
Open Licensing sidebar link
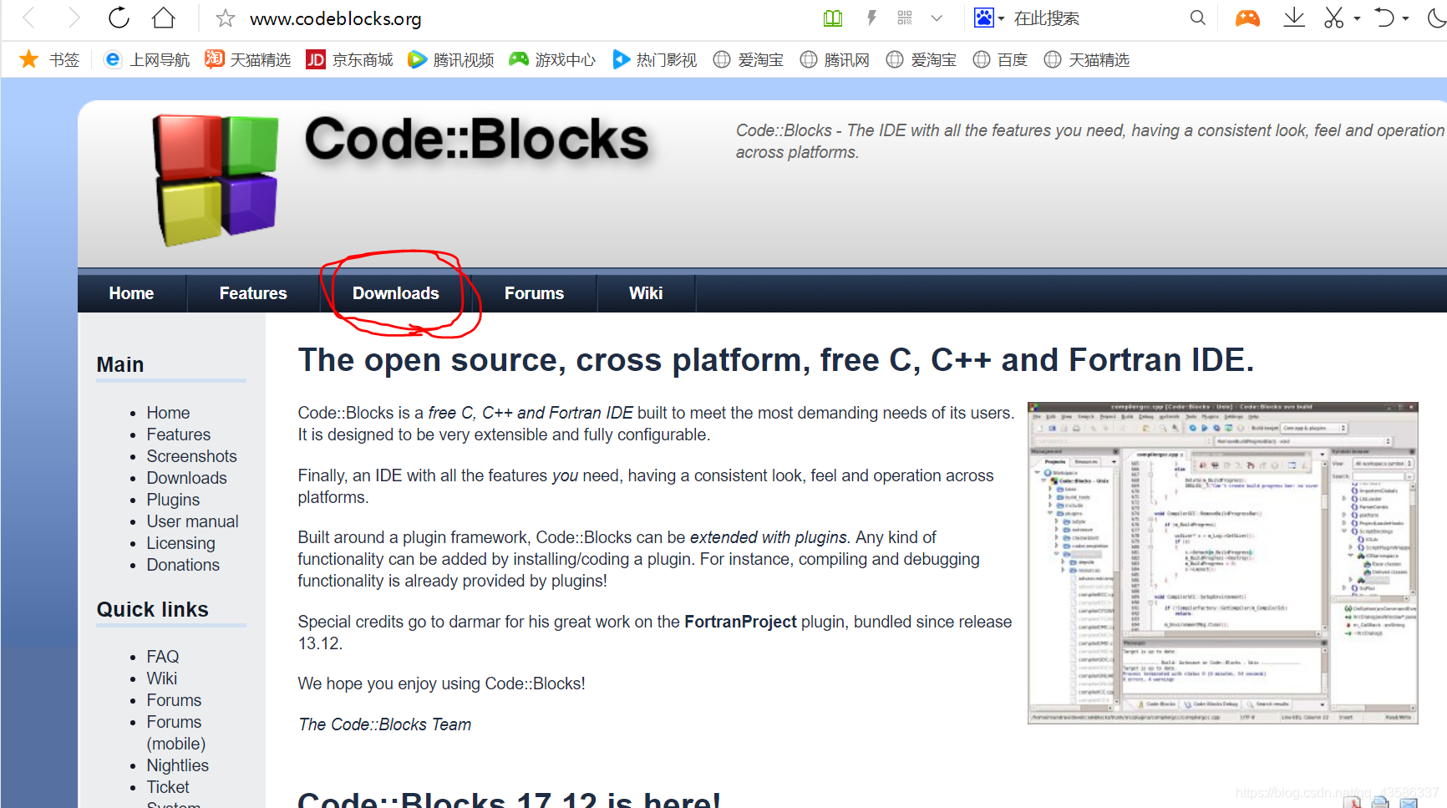pos(180,543)
